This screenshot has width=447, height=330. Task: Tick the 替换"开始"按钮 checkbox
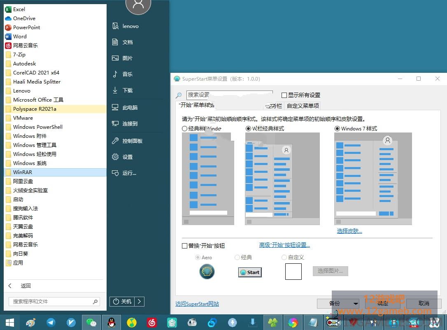(x=184, y=246)
